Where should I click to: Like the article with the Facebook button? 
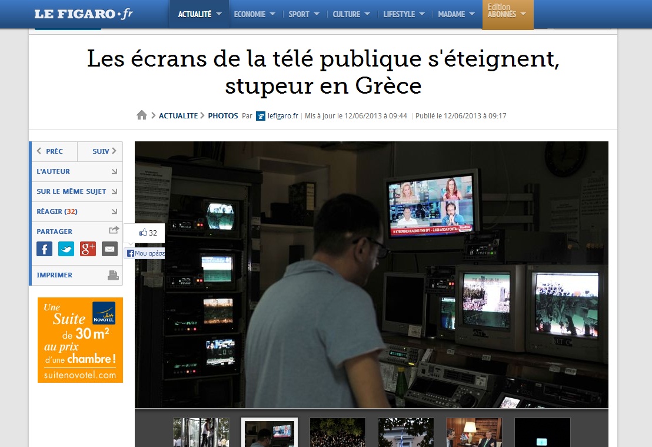pos(144,253)
